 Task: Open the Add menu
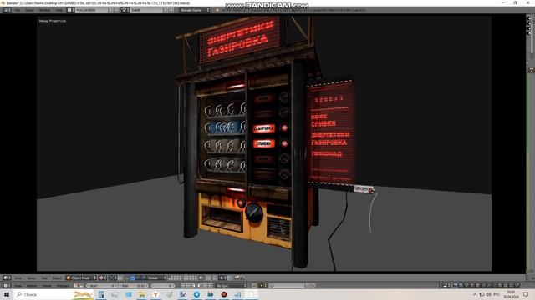click(x=44, y=277)
